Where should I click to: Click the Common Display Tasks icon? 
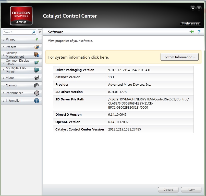[x=37, y=62]
